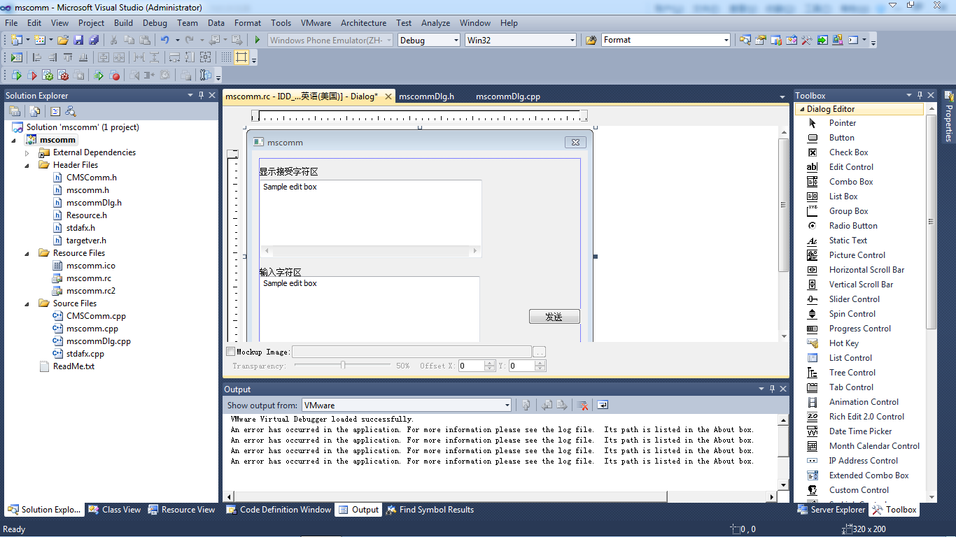Open Solution Explorer from the toolbar icon
956x537 pixels.
(x=745, y=40)
